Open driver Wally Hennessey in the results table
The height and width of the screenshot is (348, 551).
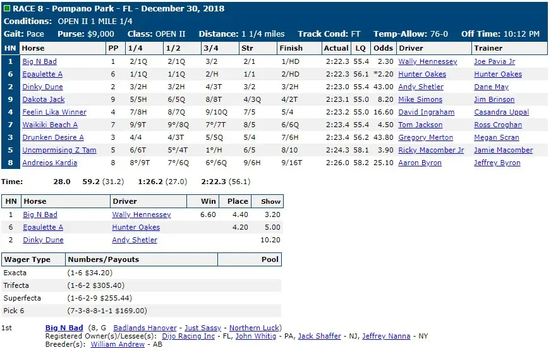428,61
